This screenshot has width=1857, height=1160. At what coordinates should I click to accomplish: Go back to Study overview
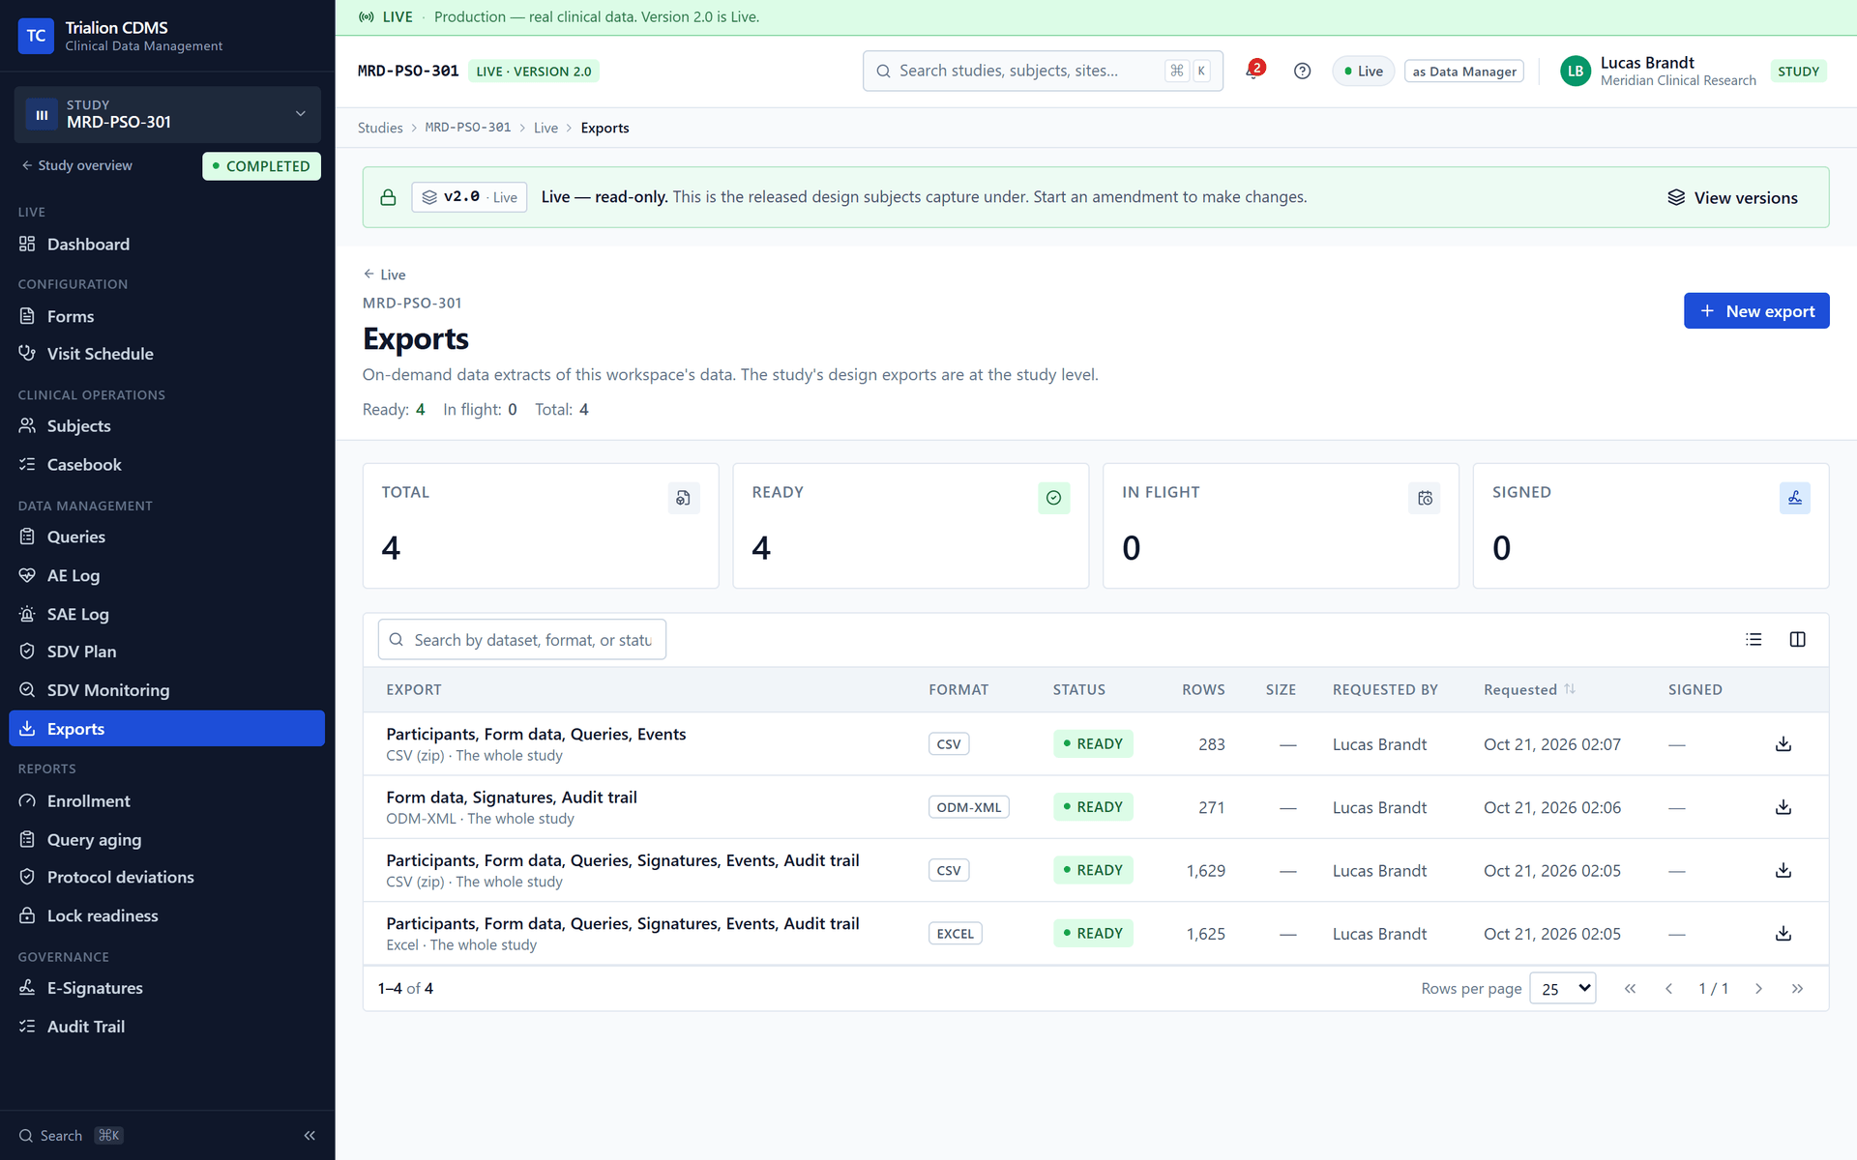pos(77,165)
